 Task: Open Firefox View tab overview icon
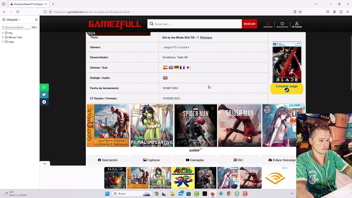[x=4, y=4]
